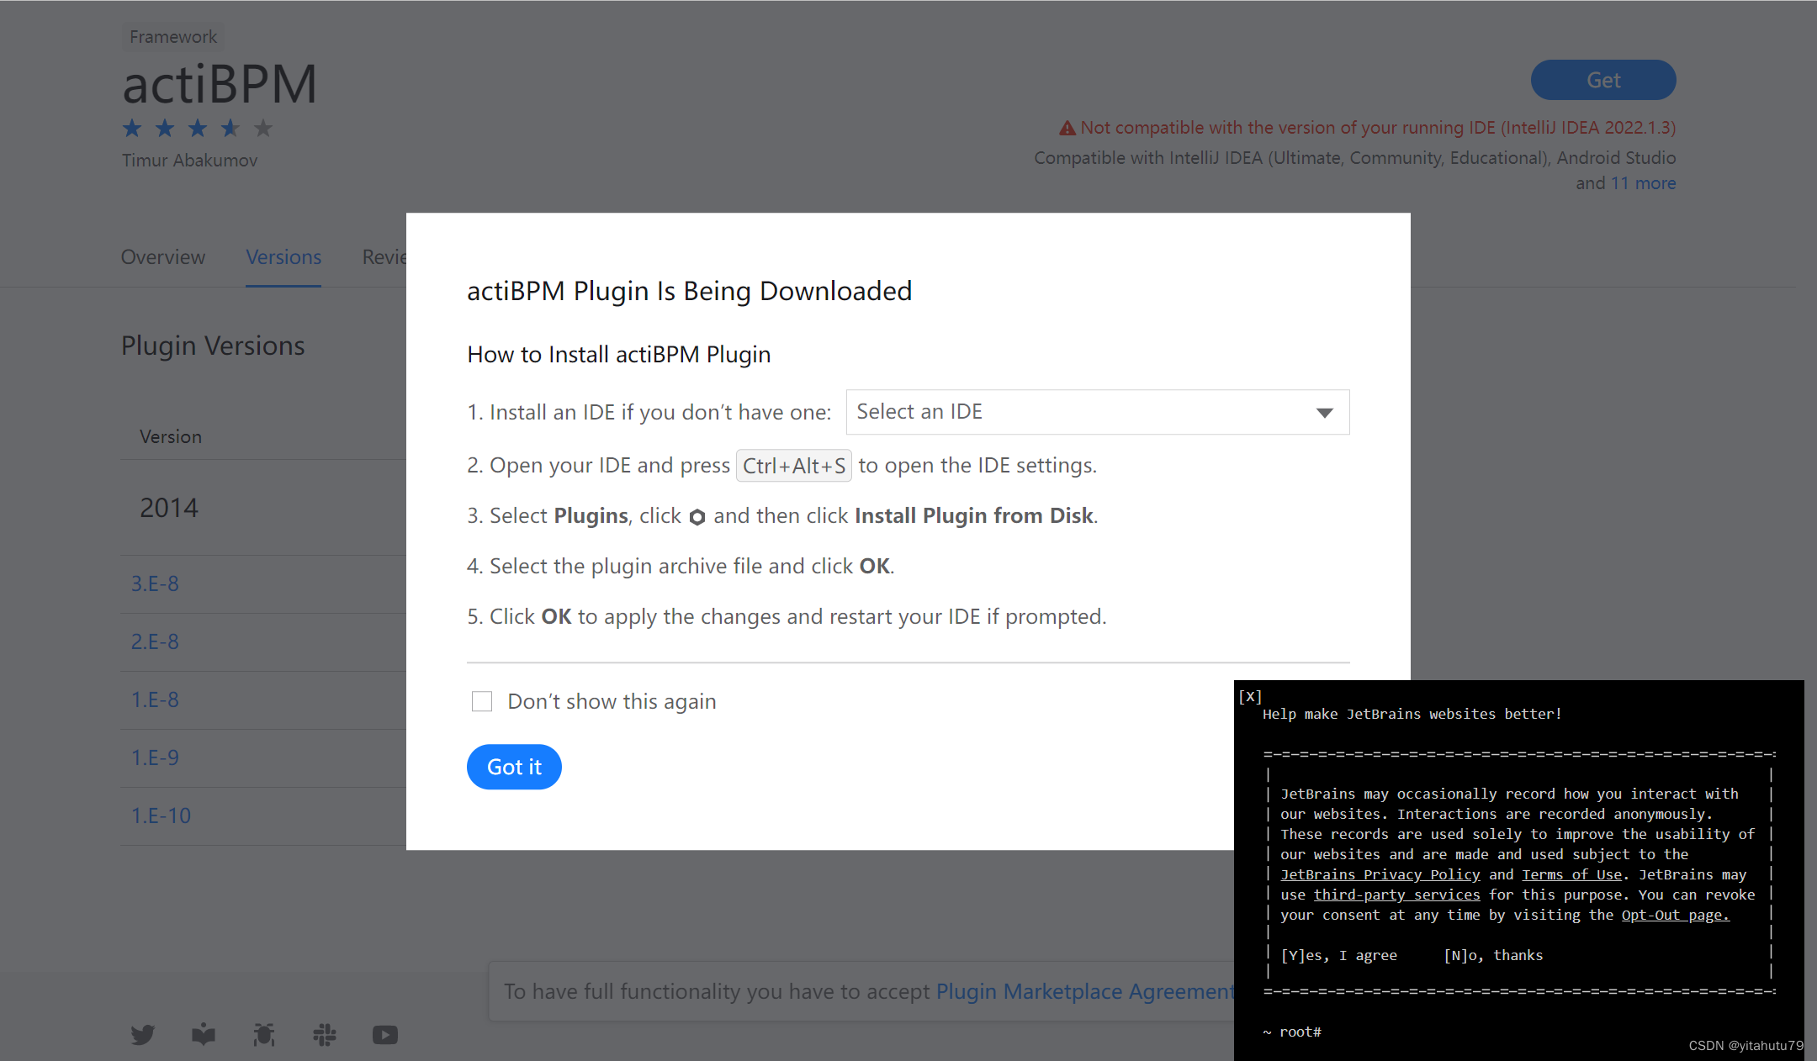The width and height of the screenshot is (1817, 1061).
Task: Choose [Y]es, I agree in consent popup
Action: (x=1338, y=955)
